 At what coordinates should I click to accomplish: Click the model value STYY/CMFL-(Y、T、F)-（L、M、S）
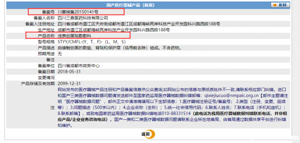click(x=92, y=42)
